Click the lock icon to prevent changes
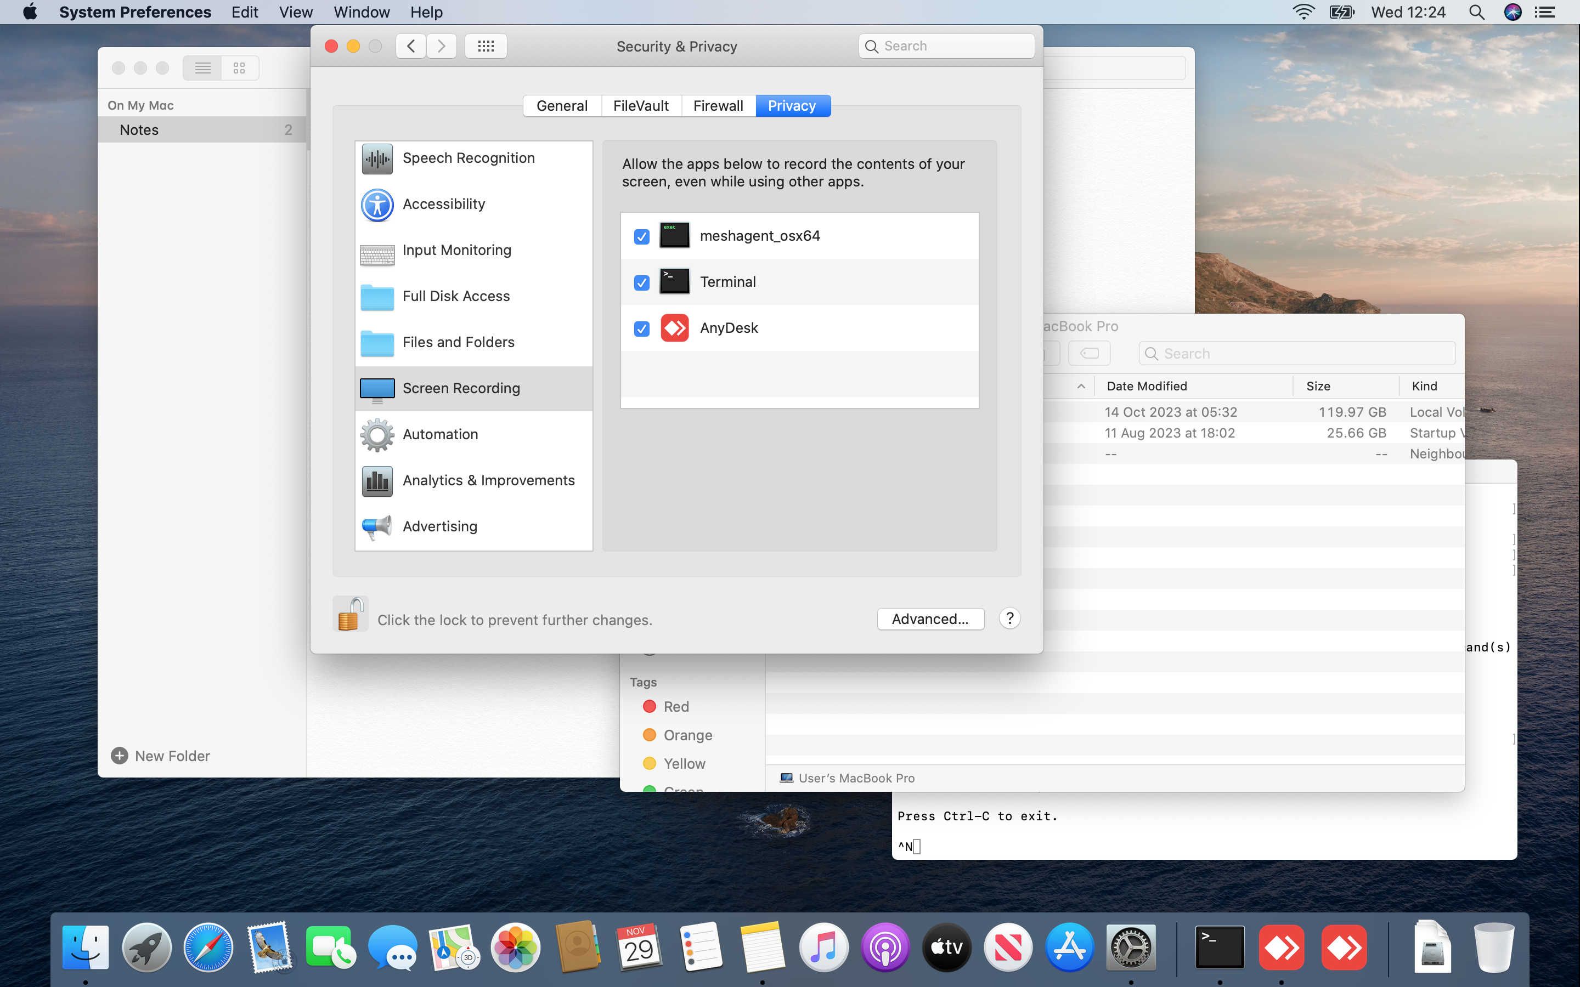Viewport: 1580px width, 987px height. [350, 614]
